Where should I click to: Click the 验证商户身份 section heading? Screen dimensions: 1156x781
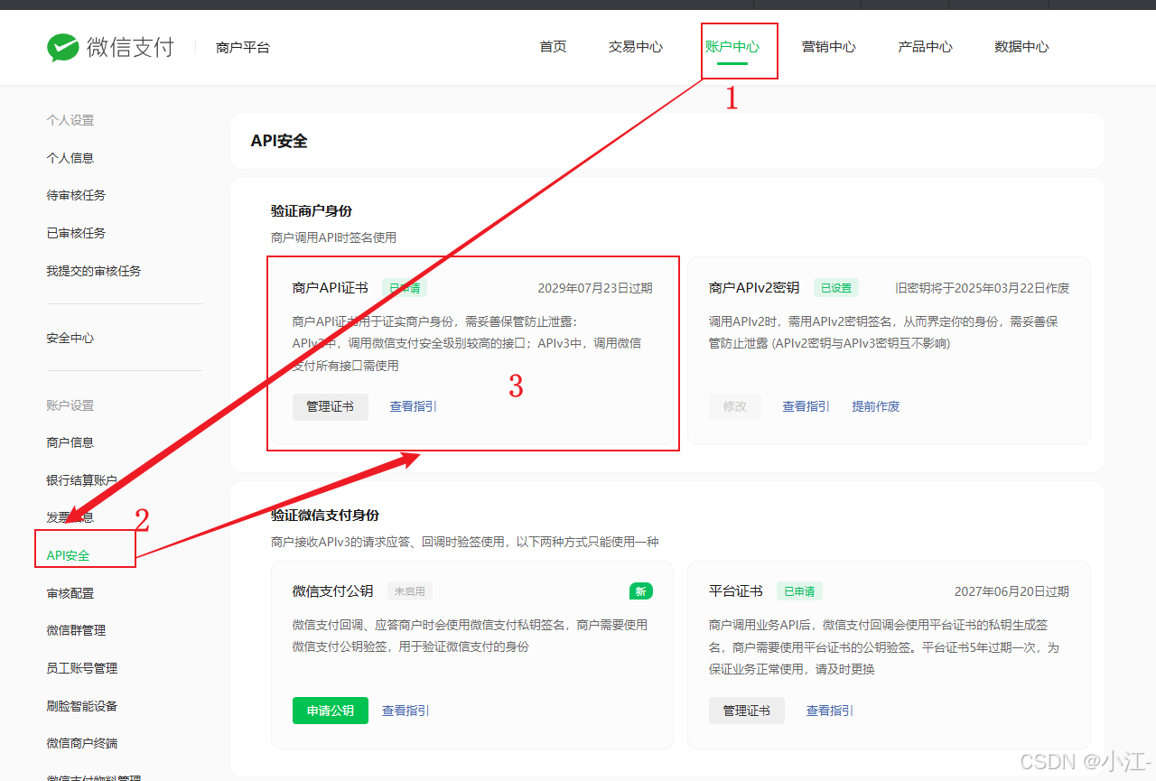pyautogui.click(x=312, y=210)
